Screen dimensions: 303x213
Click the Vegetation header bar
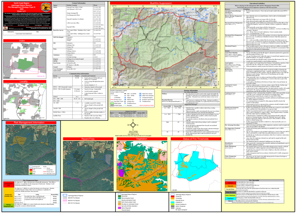pos(142,139)
